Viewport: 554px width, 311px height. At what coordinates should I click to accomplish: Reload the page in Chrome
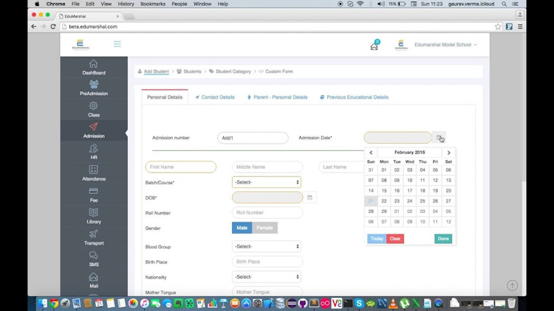point(53,27)
